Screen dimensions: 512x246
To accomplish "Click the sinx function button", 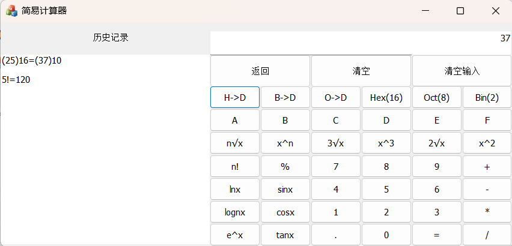I will (x=285, y=190).
